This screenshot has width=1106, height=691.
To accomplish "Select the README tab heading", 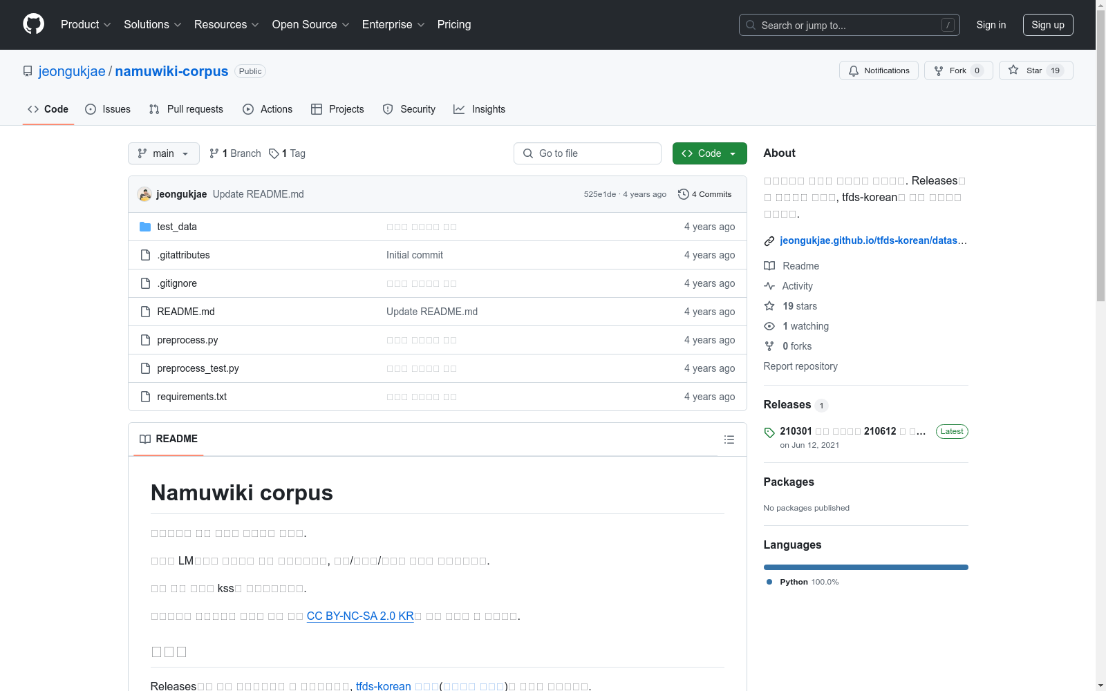I will click(169, 439).
